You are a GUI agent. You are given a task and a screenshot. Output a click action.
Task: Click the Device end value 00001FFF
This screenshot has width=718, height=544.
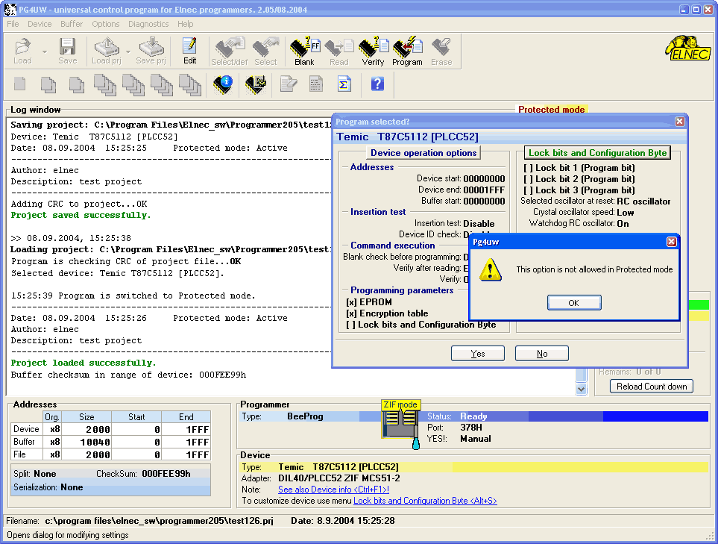[x=484, y=190]
